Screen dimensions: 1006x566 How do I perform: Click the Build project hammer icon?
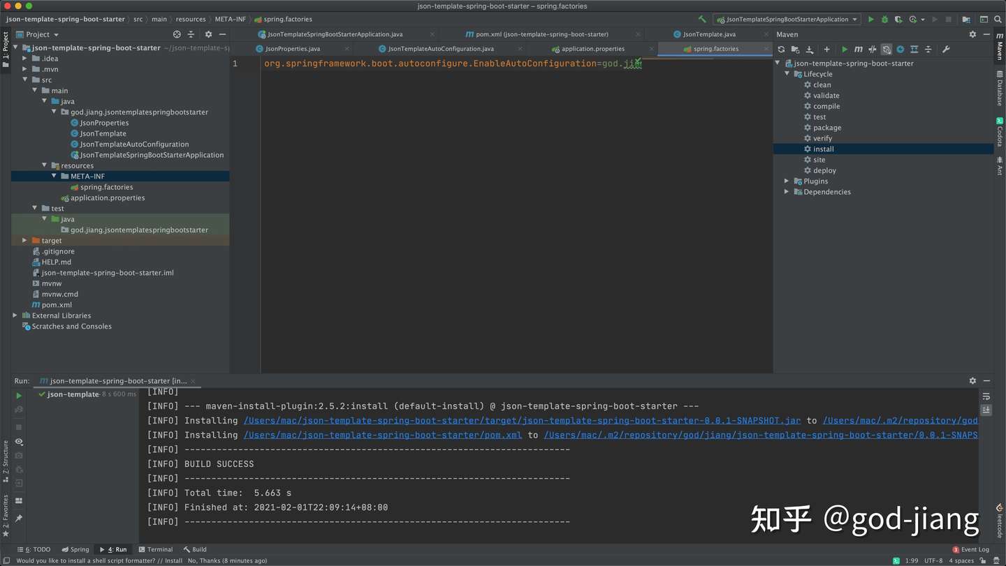point(702,19)
